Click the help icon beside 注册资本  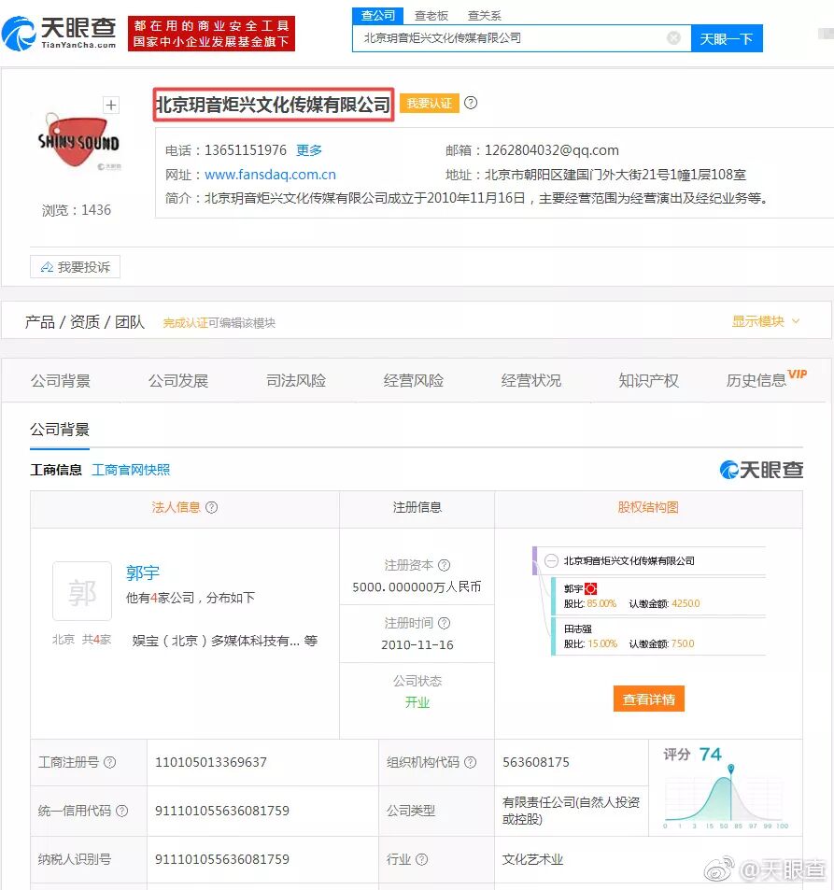point(445,565)
